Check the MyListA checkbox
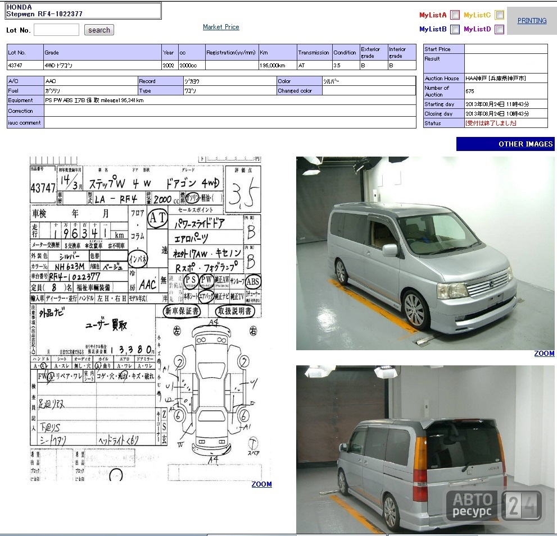Image resolution: width=557 pixels, height=536 pixels. coord(455,15)
